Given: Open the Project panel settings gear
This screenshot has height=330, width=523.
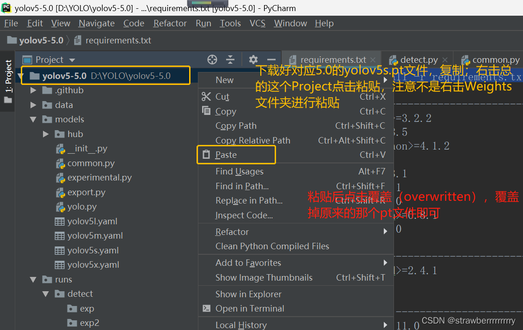Looking at the screenshot, I should pos(253,60).
